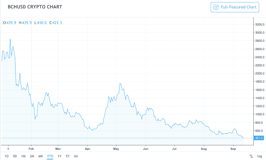This screenshot has height=160, width=266.
Task: Click the 600.0 price axis label
Action: tap(260, 131)
